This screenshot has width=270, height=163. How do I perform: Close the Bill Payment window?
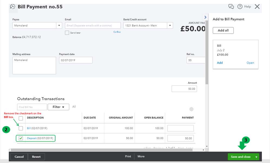click(257, 7)
